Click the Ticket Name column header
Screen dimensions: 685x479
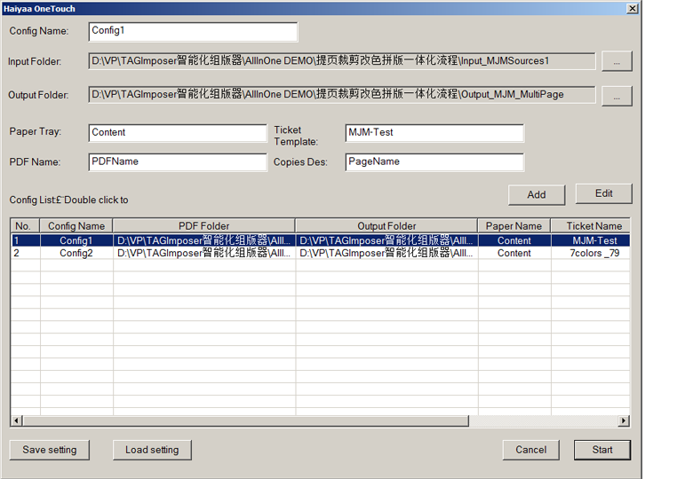(591, 226)
